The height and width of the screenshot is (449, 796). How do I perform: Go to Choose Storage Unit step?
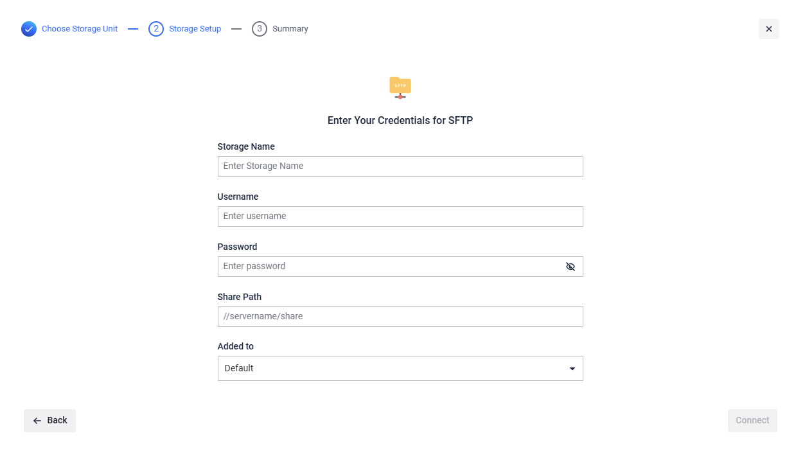point(80,29)
